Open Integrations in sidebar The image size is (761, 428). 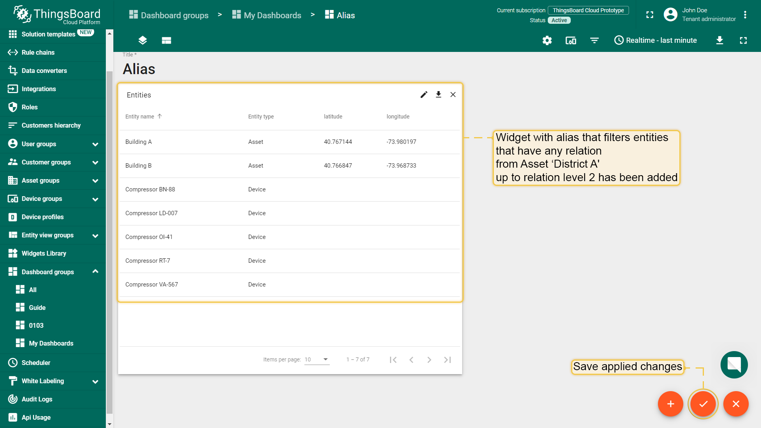coord(53,89)
